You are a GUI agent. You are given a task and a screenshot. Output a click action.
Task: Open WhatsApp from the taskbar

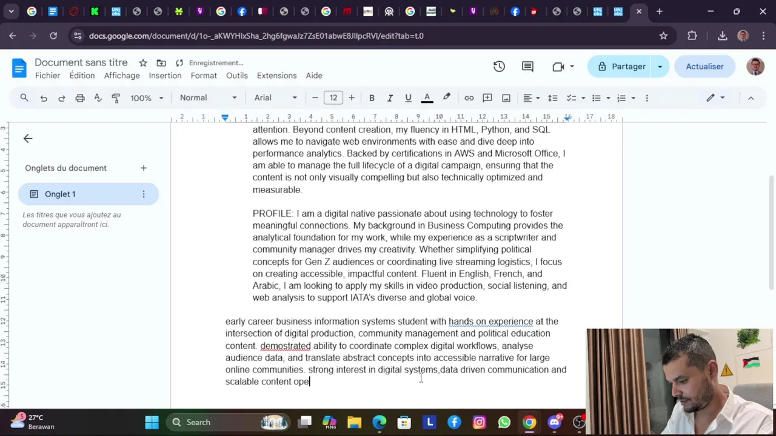(504, 422)
